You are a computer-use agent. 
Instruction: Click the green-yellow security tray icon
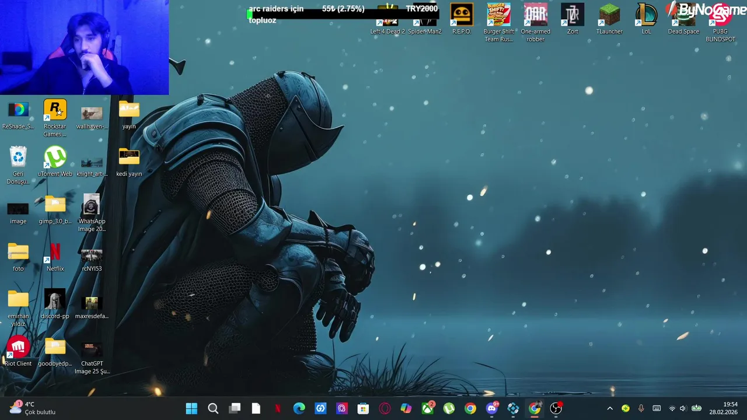coord(626,408)
